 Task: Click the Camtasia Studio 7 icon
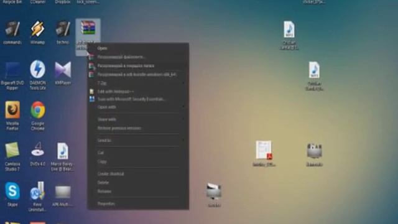12,156
